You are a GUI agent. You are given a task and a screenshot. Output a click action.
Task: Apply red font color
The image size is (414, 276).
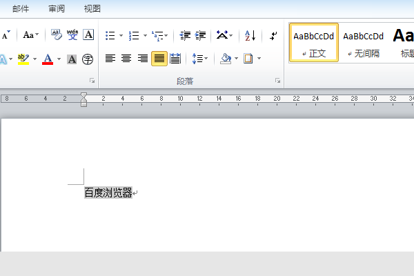pyautogui.click(x=48, y=59)
